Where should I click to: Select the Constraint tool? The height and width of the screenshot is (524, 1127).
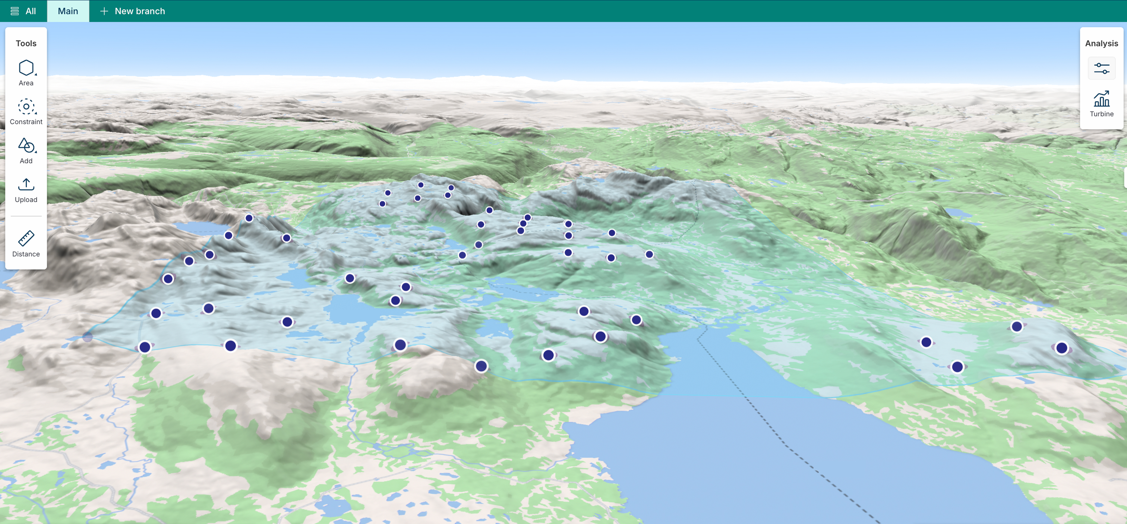26,111
